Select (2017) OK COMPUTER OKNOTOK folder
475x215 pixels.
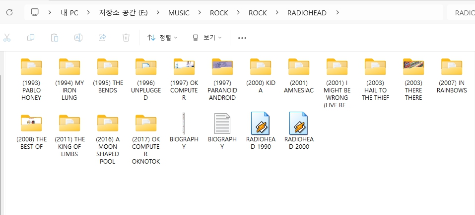(146, 140)
